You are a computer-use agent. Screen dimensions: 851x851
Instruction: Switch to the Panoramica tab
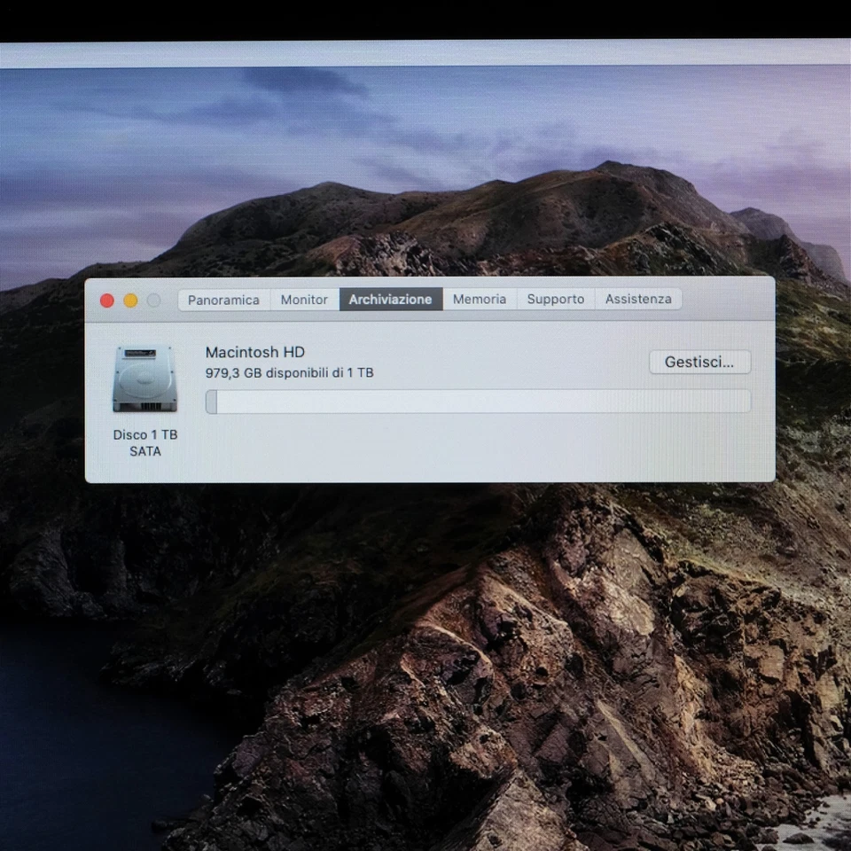(x=223, y=299)
